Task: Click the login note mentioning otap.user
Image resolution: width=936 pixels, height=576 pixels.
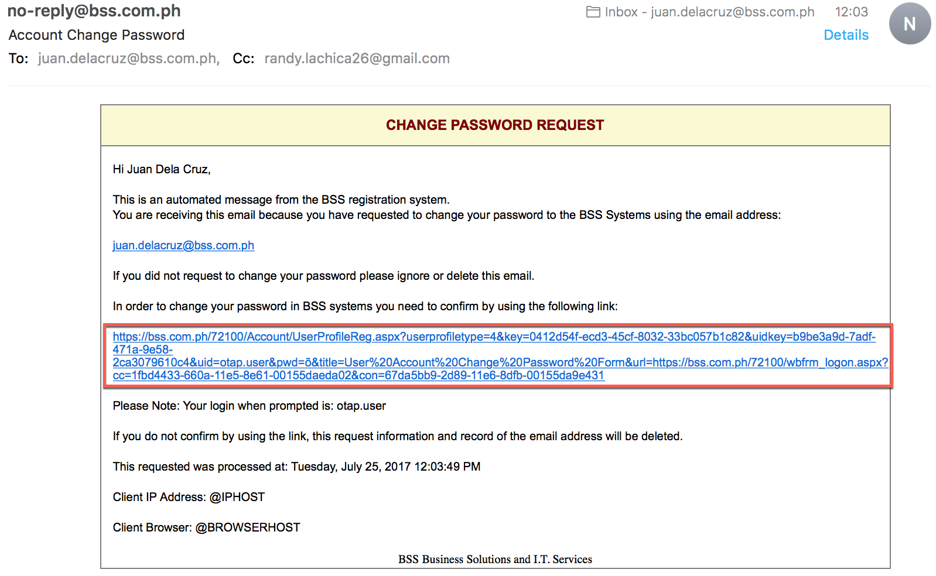Action: pos(250,406)
